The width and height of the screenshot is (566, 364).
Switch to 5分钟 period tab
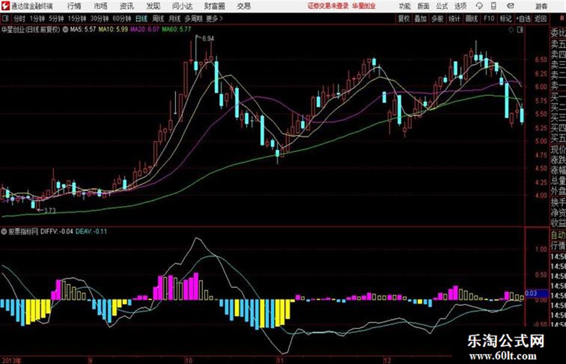[x=56, y=19]
